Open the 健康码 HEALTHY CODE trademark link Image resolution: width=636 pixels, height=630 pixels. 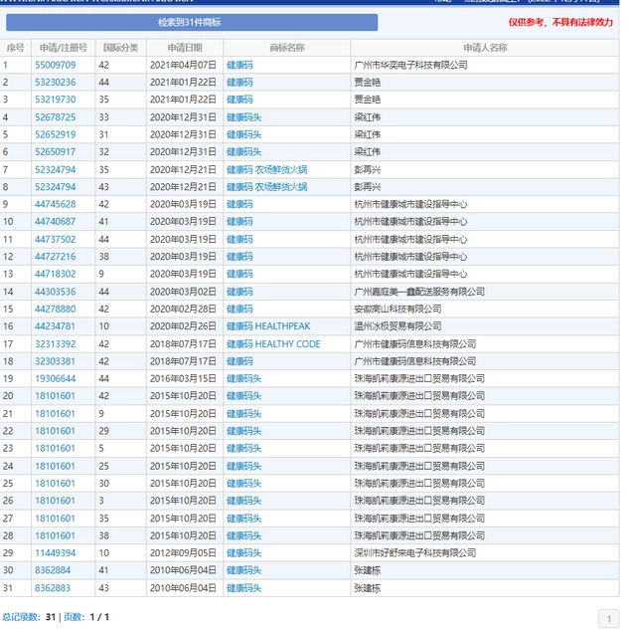273,344
